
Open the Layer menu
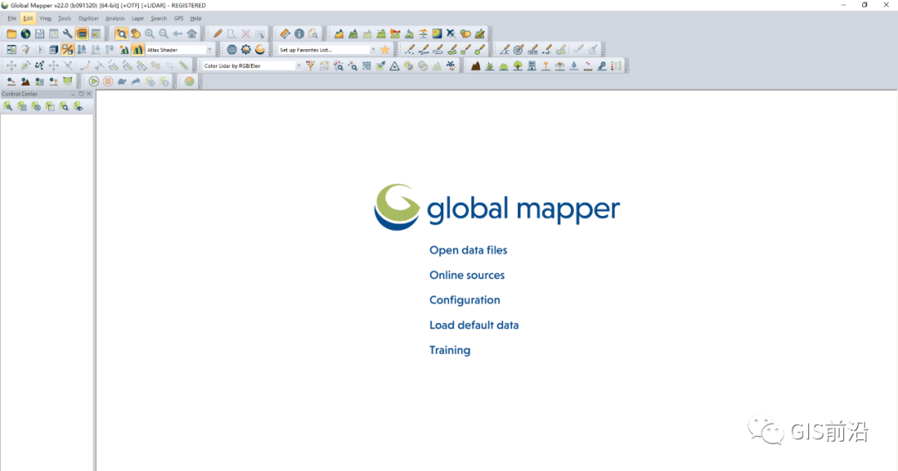[x=137, y=18]
